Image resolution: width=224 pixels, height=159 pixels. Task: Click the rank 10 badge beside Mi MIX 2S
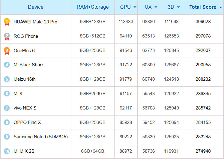pyautogui.click(x=7, y=151)
